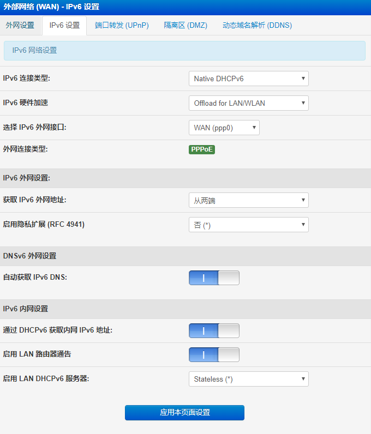Open the 动态域名解析 (DDNS) tab
This screenshot has width=371, height=434.
pos(257,26)
